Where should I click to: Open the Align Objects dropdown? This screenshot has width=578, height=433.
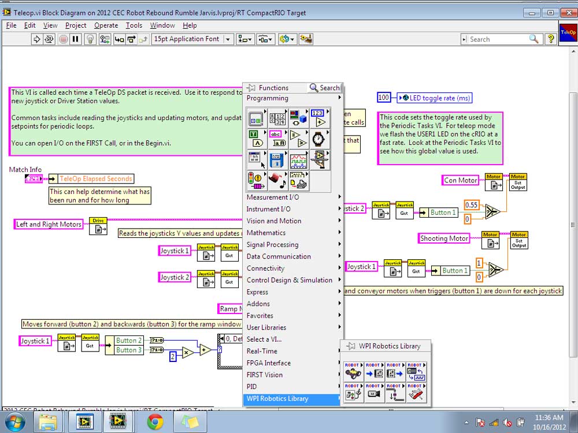pos(244,39)
